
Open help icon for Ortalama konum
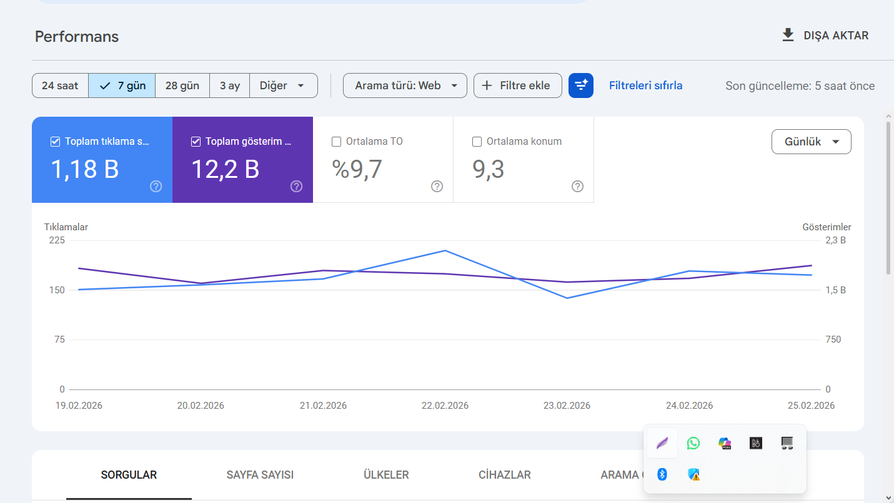pos(578,186)
